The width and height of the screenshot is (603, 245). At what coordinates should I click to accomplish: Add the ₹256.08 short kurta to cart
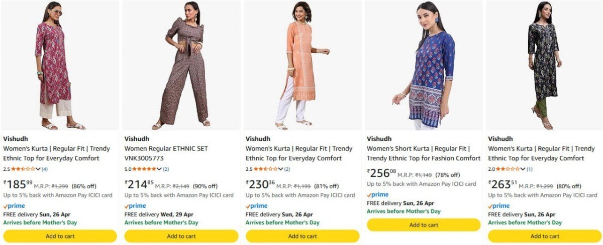pos(424,225)
